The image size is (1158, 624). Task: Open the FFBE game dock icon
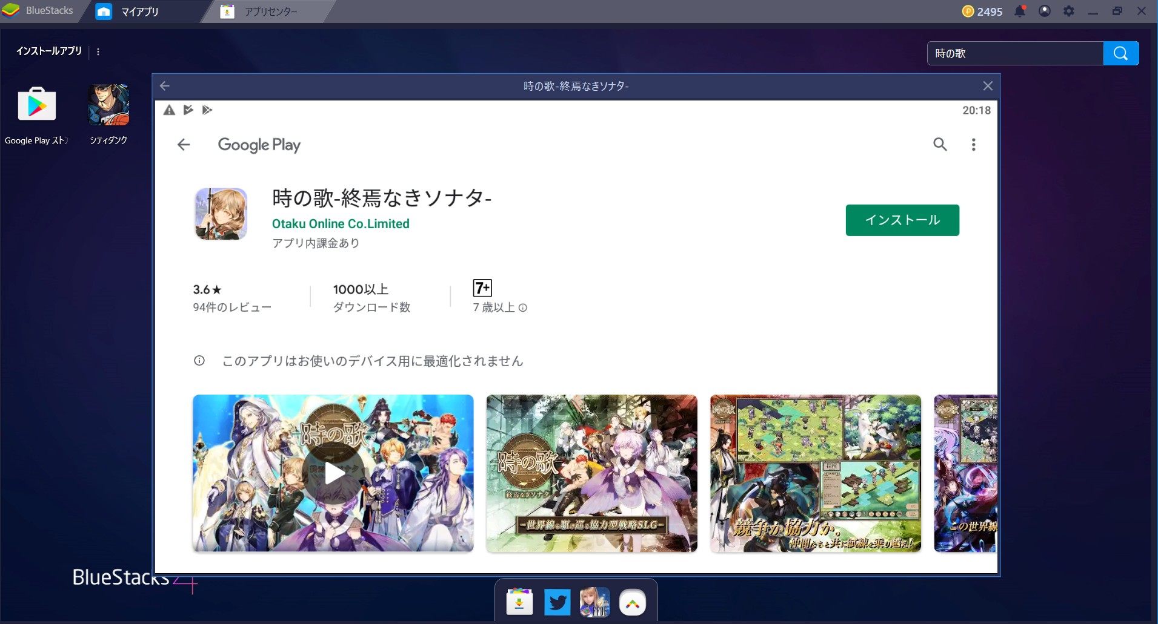point(594,603)
